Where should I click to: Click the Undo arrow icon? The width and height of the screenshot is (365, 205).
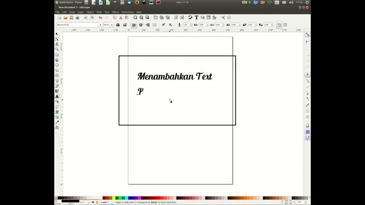point(100,18)
